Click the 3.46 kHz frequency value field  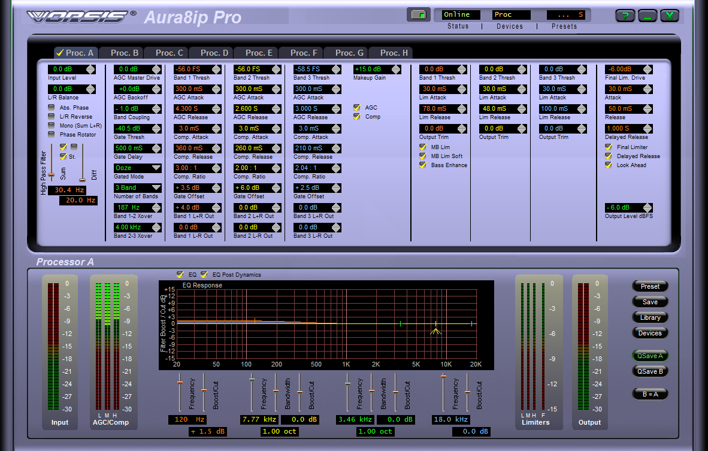[x=355, y=419]
